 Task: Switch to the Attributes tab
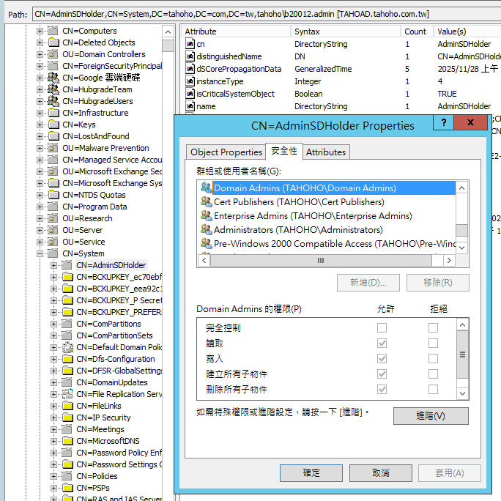coord(325,152)
